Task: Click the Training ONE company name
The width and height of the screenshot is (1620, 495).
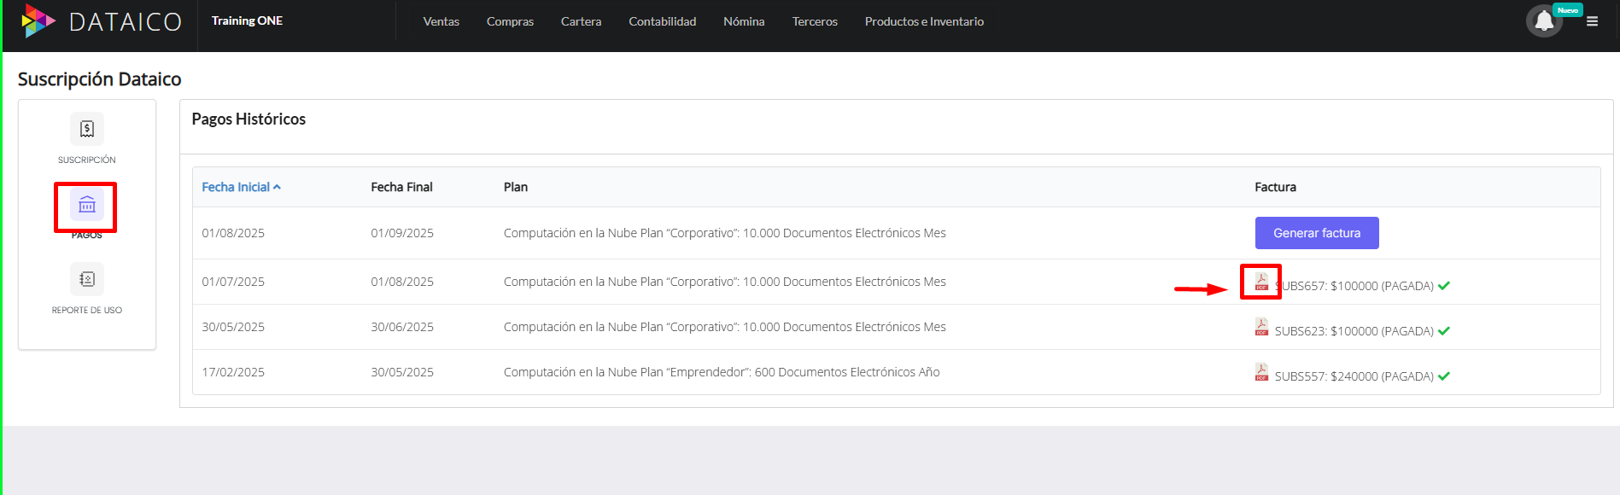Action: pyautogui.click(x=247, y=21)
